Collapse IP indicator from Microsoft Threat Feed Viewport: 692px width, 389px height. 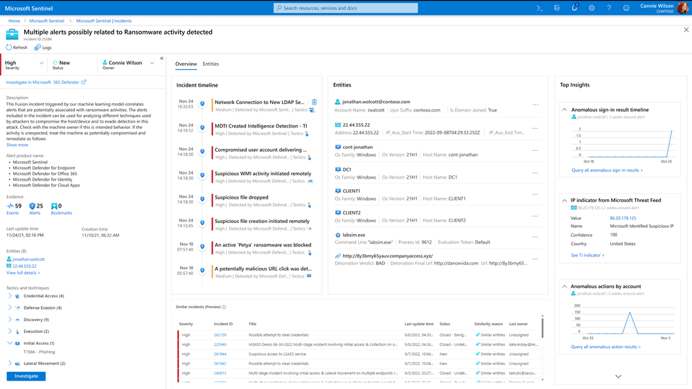[x=565, y=200]
